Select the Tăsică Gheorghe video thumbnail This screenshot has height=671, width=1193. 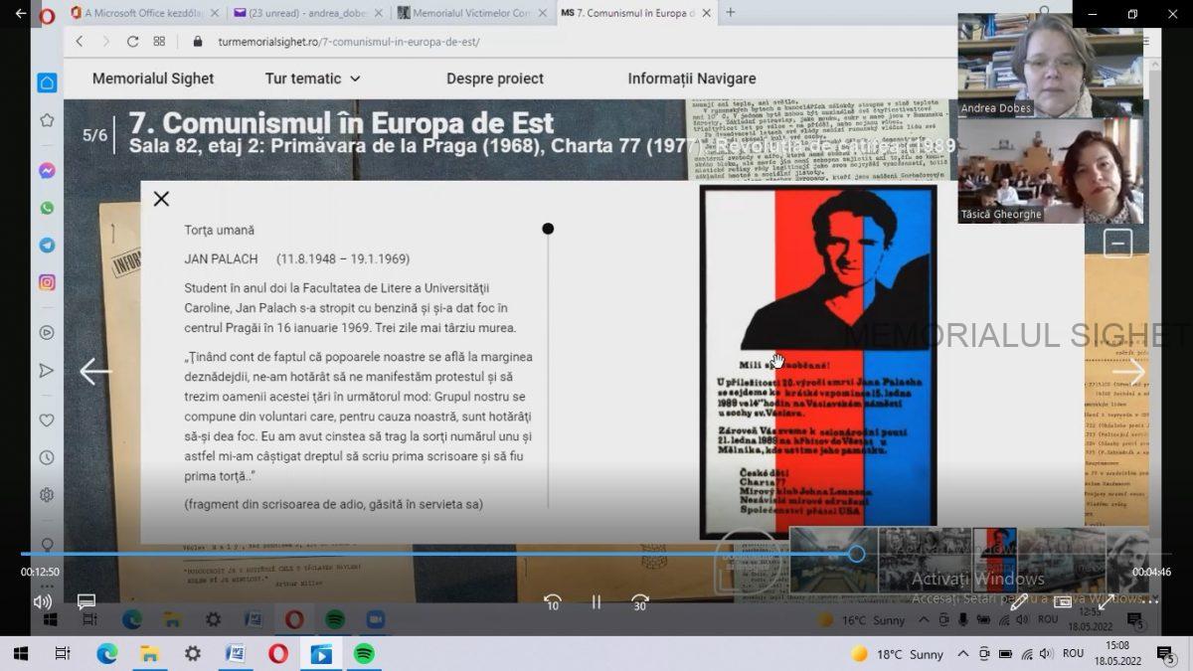point(1050,171)
